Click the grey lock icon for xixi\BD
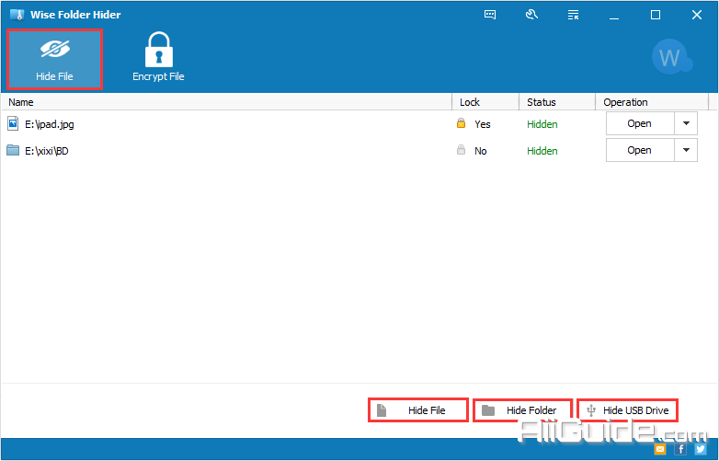Viewport: 719px width, 461px height. pyautogui.click(x=462, y=150)
